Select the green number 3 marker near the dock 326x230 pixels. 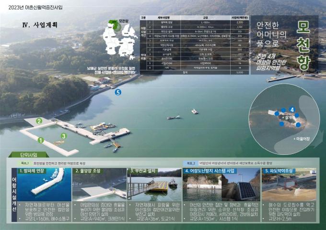click(x=63, y=136)
